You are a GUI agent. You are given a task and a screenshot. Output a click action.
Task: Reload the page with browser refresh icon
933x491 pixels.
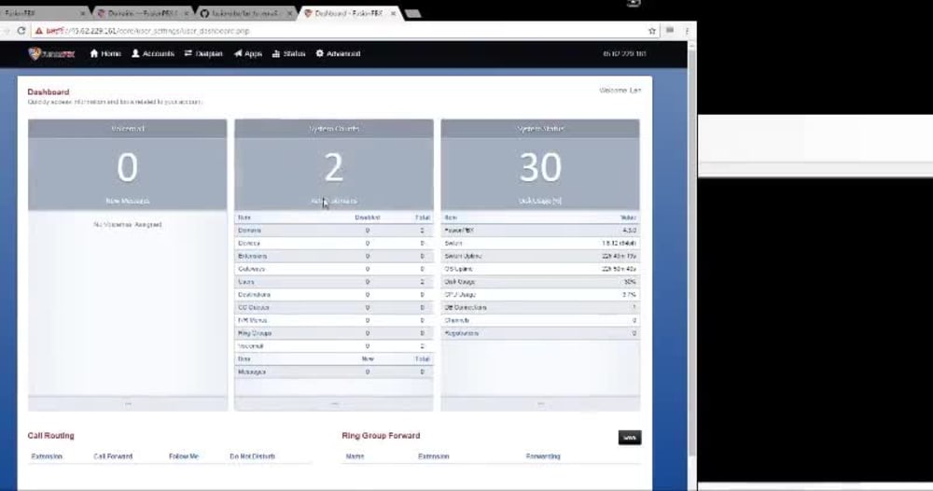pos(21,31)
